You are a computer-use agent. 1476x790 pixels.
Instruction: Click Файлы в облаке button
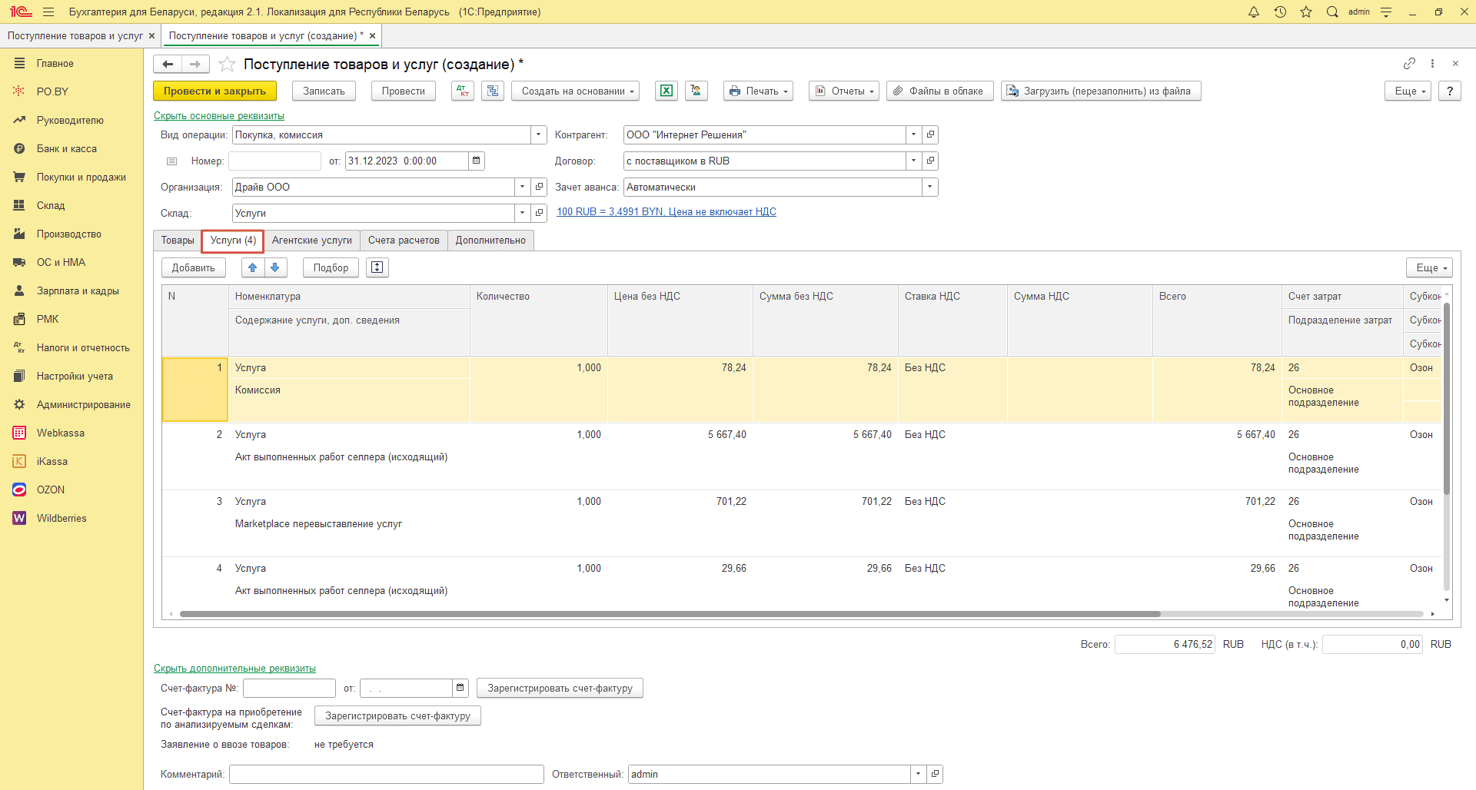[940, 91]
